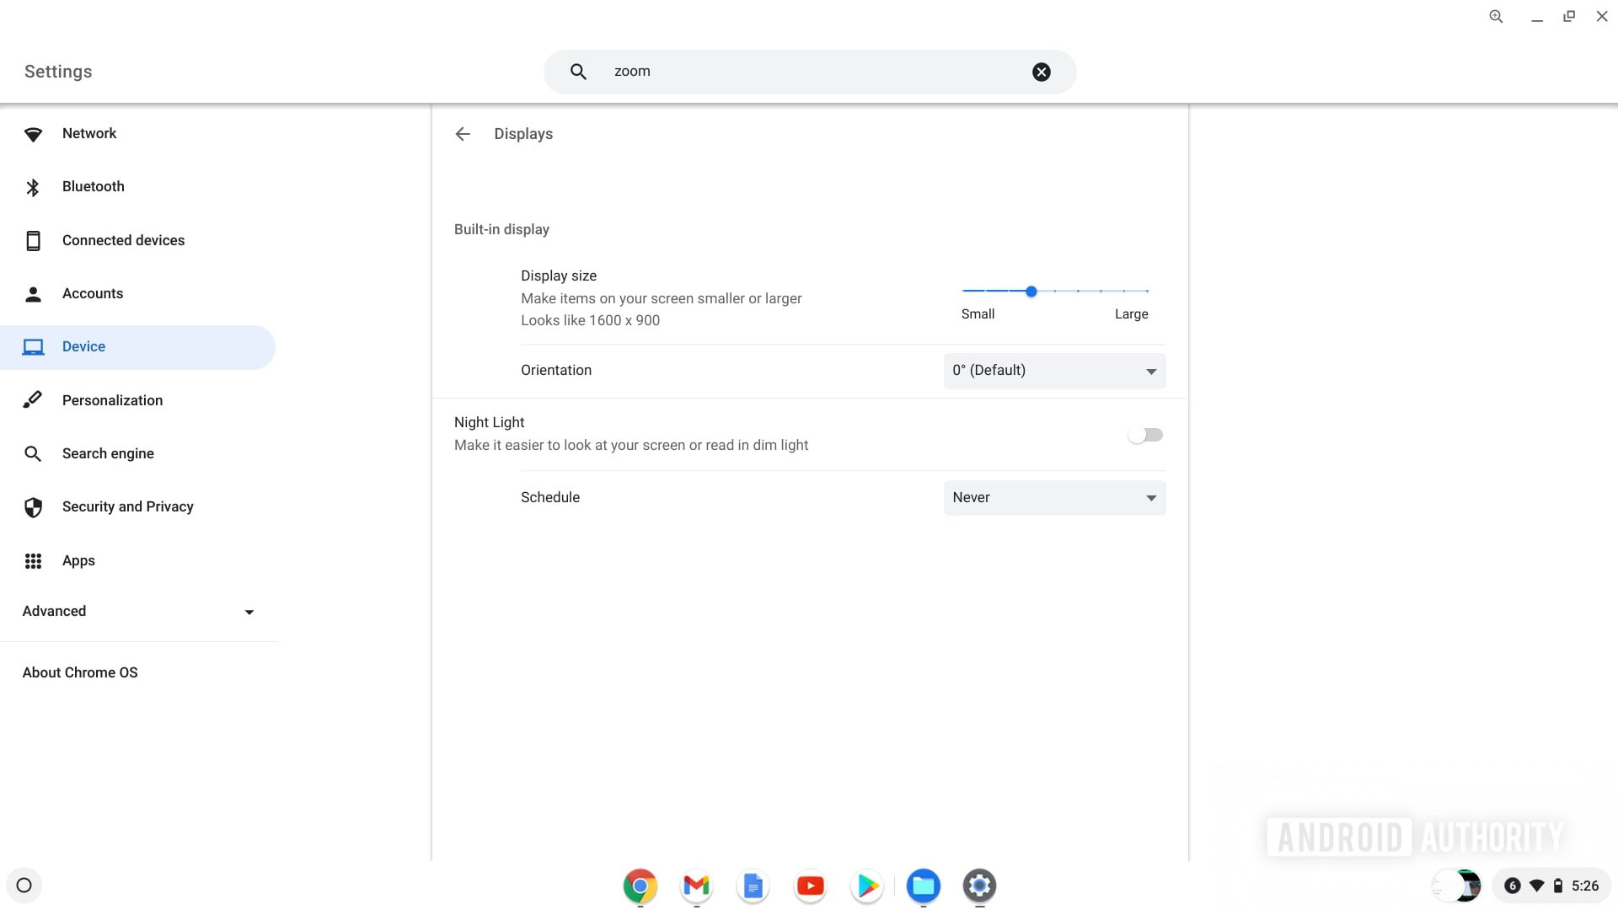Viewport: 1618px width, 910px height.
Task: Open the Night Light Schedule dropdown
Action: tap(1054, 498)
